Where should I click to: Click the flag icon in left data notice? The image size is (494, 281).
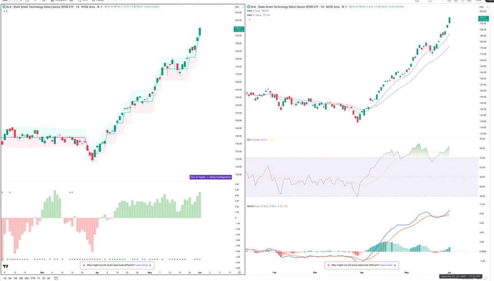point(84,265)
